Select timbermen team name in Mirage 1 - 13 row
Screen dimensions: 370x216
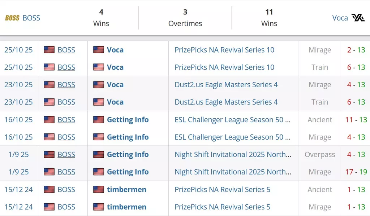tap(126, 207)
